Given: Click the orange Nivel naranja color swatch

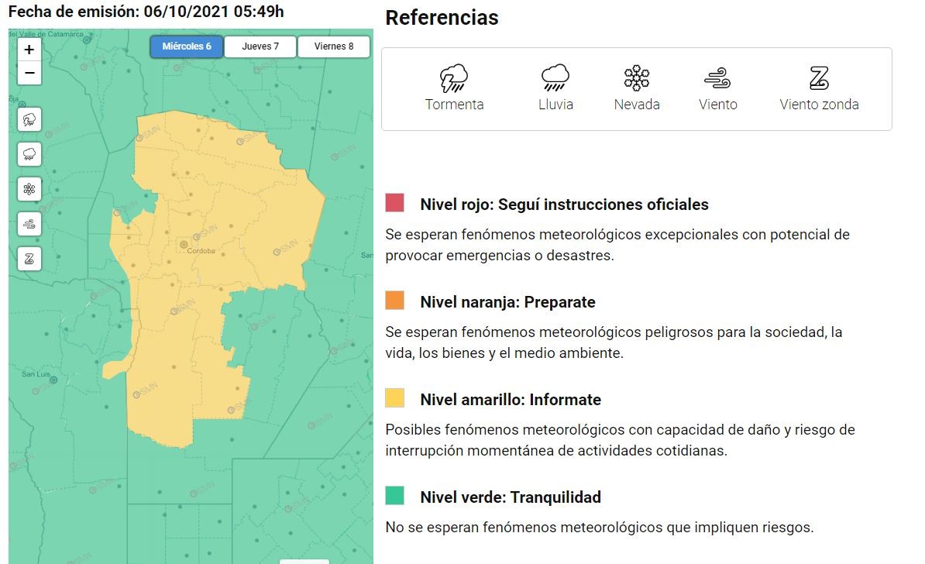Looking at the screenshot, I should (x=394, y=301).
